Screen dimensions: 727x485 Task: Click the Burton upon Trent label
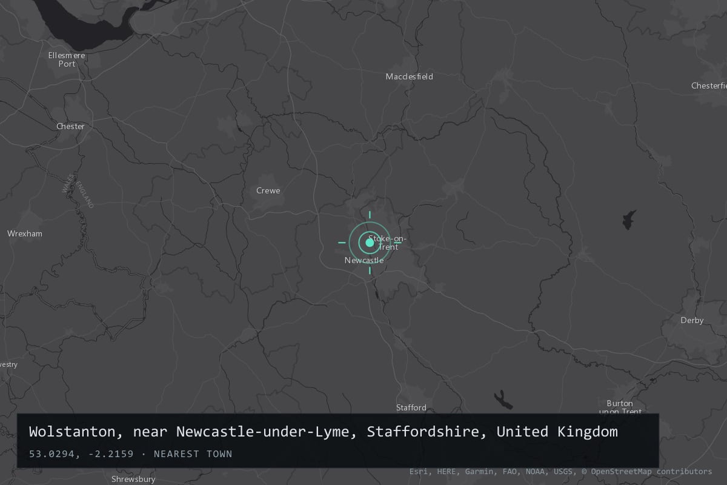point(620,407)
